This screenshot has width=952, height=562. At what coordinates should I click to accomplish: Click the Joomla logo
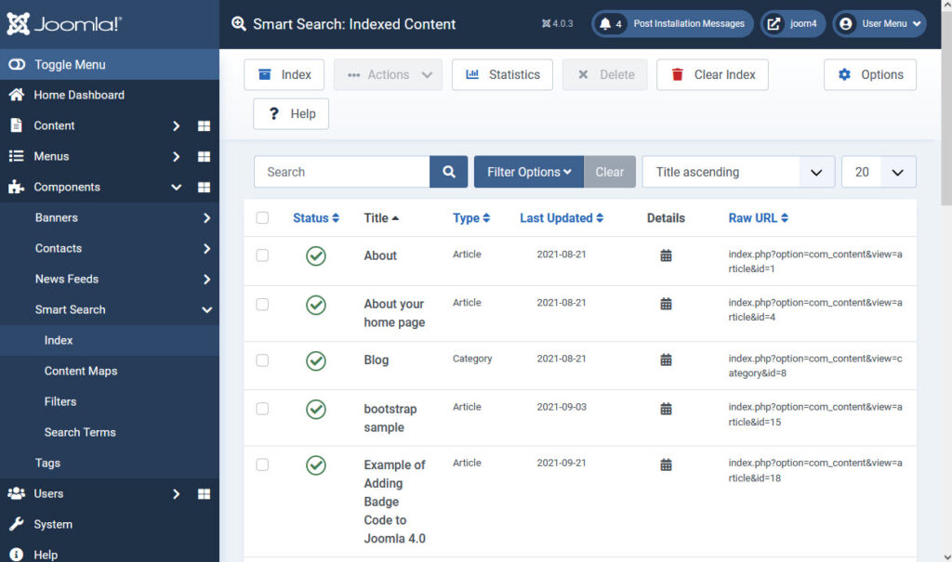[x=65, y=24]
